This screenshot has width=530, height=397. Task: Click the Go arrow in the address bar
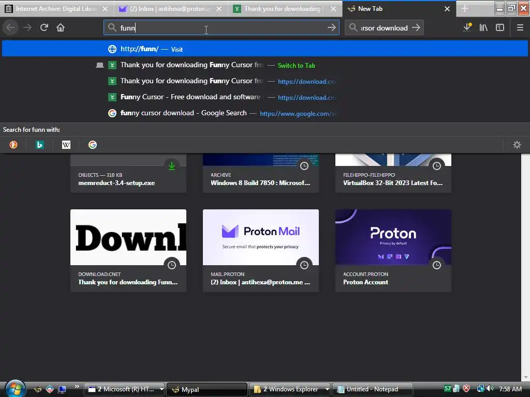(332, 27)
